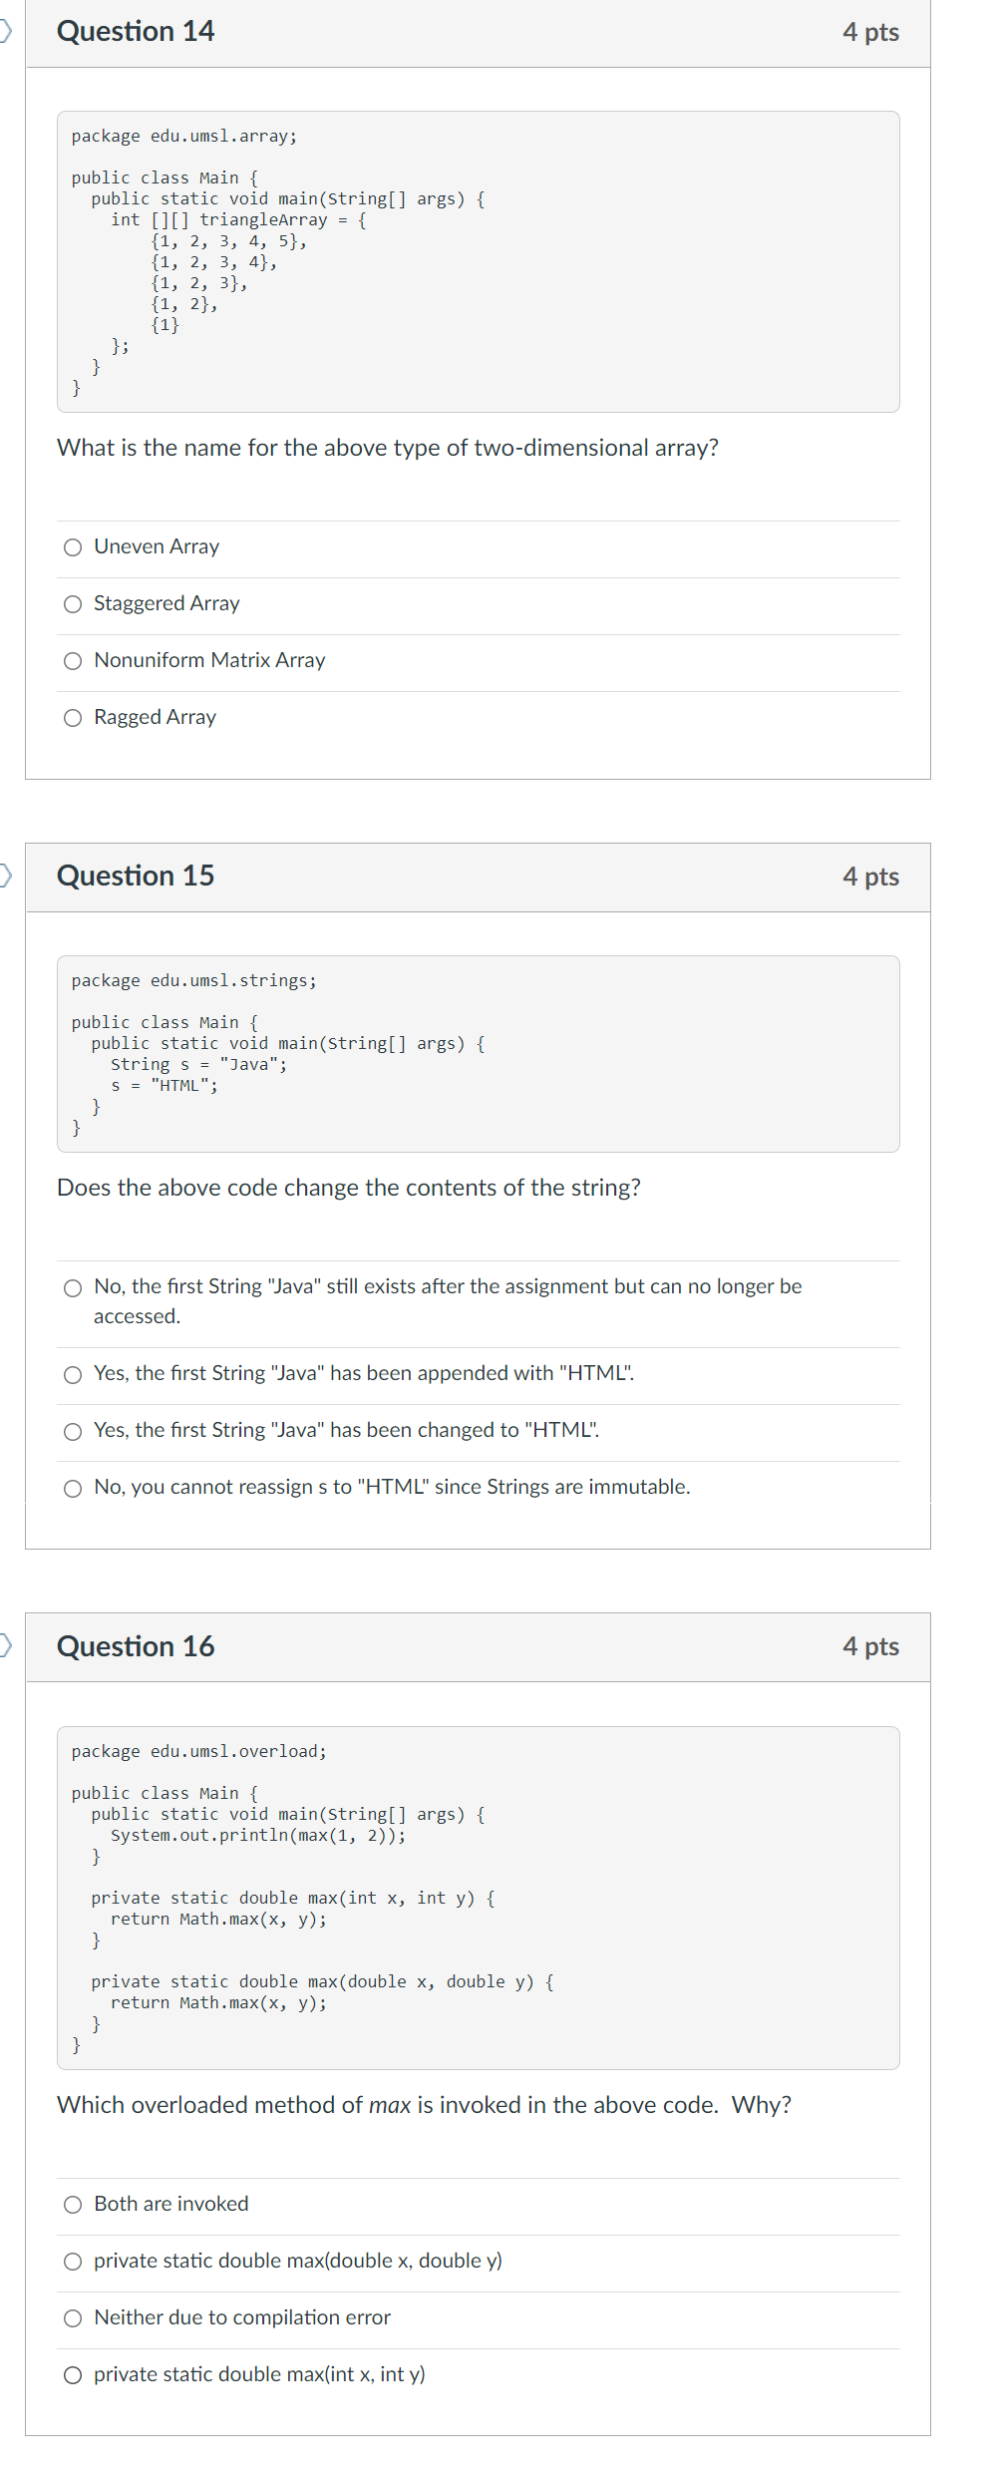
Task: Click the Question 15 header title
Action: tap(136, 877)
